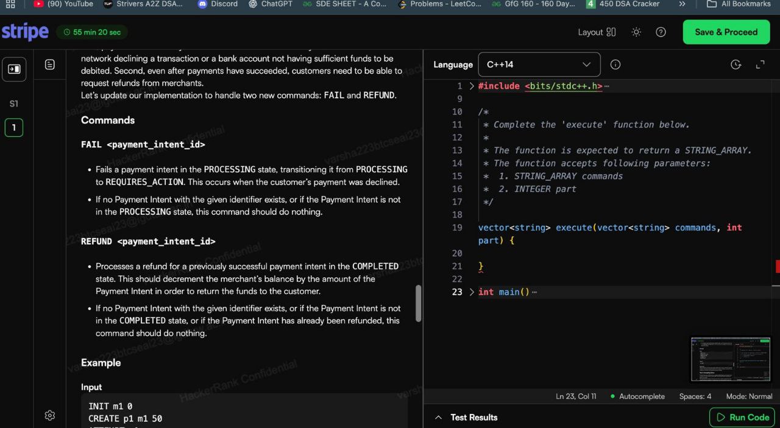The image size is (780, 428).
Task: Select question 1 in the sidebar
Action: 14,128
